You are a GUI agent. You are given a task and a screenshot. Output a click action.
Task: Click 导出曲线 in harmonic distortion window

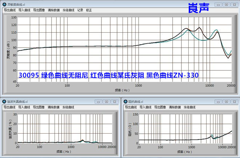9,108
